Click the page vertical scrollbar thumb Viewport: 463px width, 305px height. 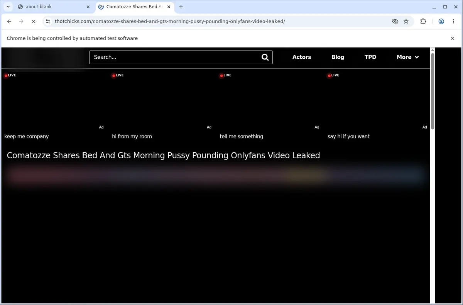tap(433, 91)
